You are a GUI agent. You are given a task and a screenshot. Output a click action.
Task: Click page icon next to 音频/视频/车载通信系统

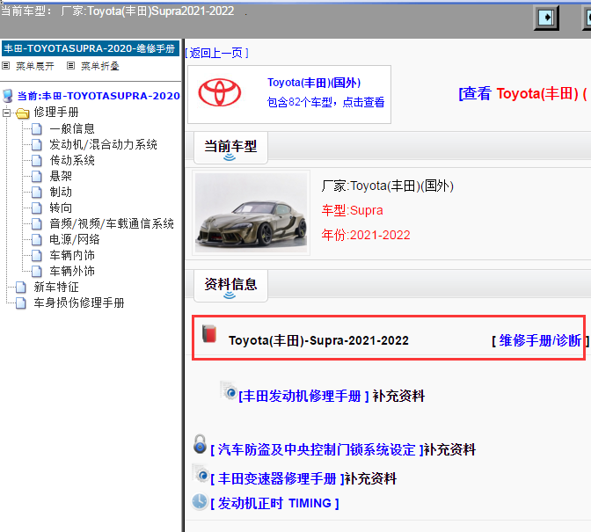point(37,224)
